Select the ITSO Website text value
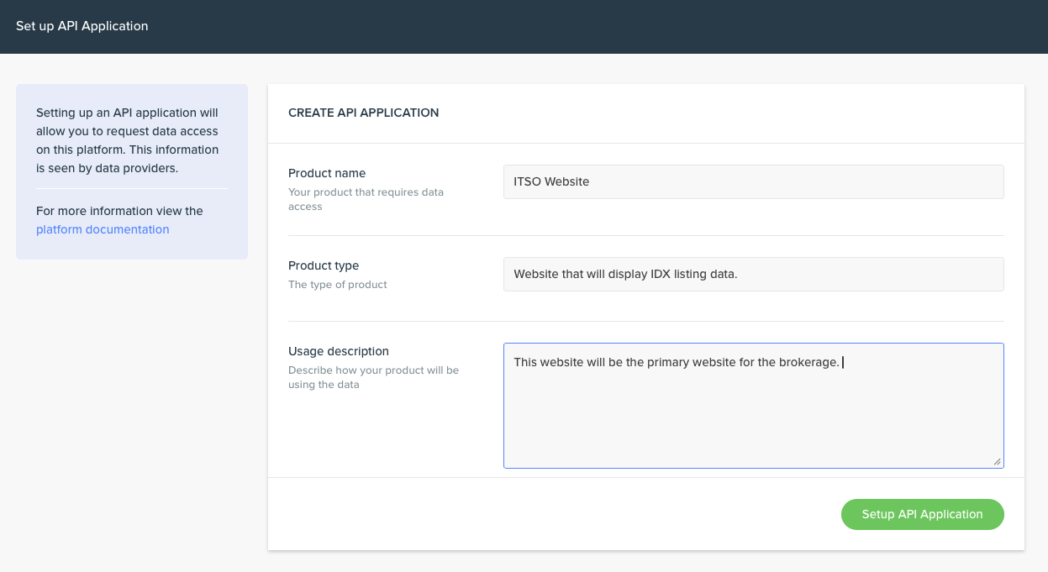The height and width of the screenshot is (572, 1048). click(x=551, y=181)
